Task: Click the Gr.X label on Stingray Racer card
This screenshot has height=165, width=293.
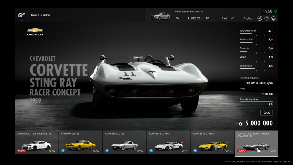Action: click(x=273, y=151)
